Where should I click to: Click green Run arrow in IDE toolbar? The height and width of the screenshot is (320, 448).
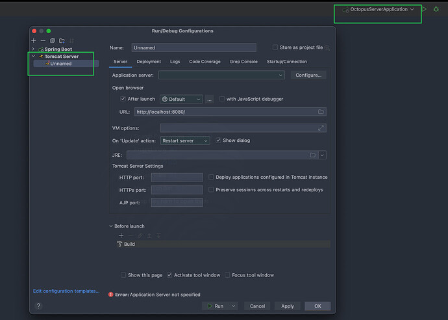[x=424, y=9]
